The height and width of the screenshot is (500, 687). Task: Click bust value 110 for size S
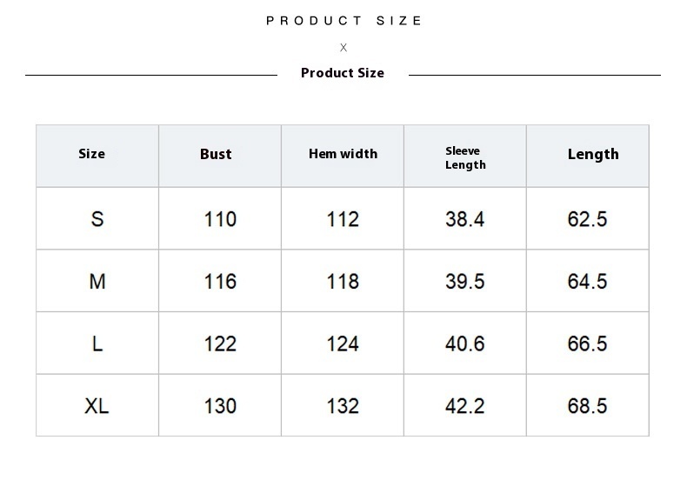(x=220, y=218)
